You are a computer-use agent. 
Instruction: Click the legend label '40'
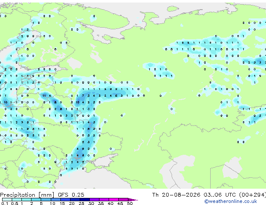click(110, 203)
